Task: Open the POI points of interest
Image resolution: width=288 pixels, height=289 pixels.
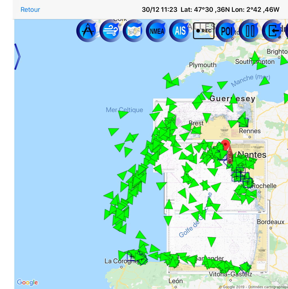Action: coord(227,31)
